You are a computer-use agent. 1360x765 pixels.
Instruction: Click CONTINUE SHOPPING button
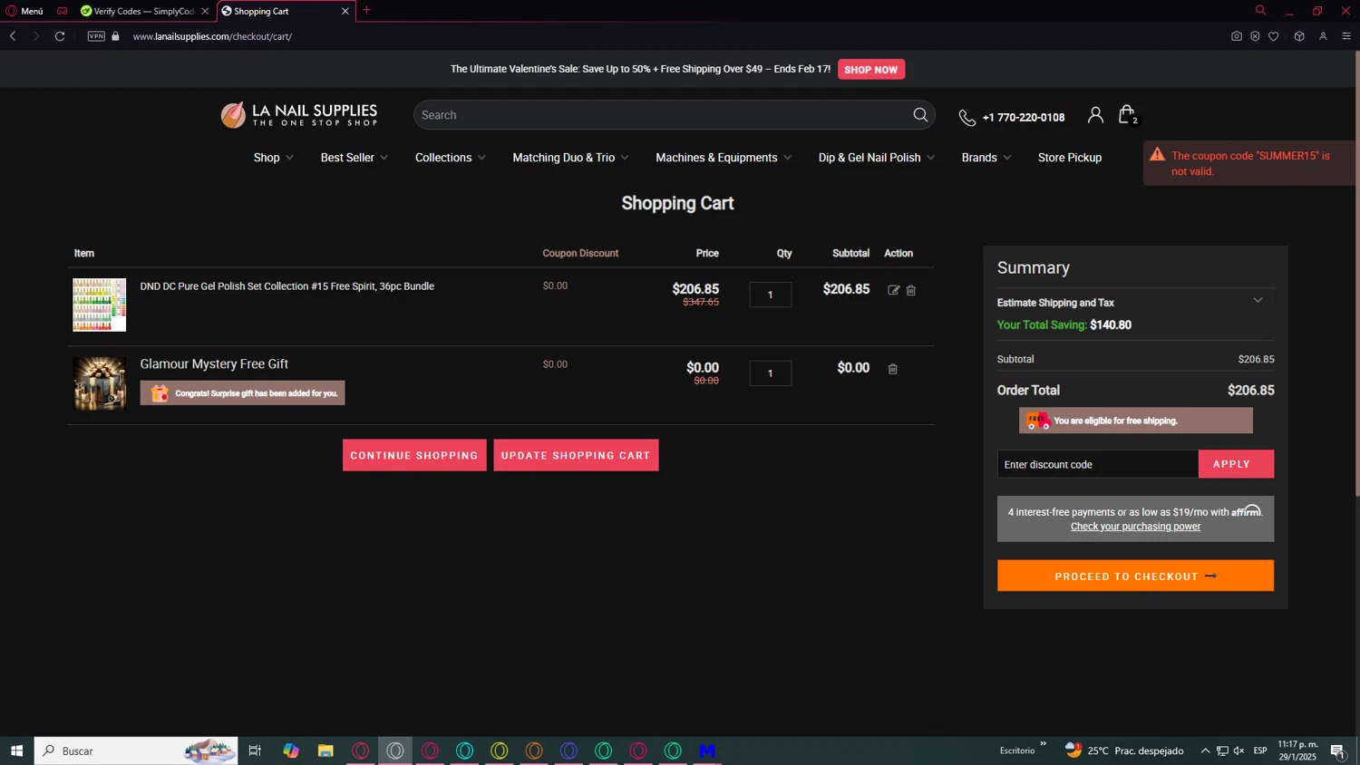point(414,455)
